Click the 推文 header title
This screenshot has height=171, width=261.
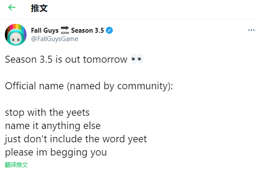point(39,8)
